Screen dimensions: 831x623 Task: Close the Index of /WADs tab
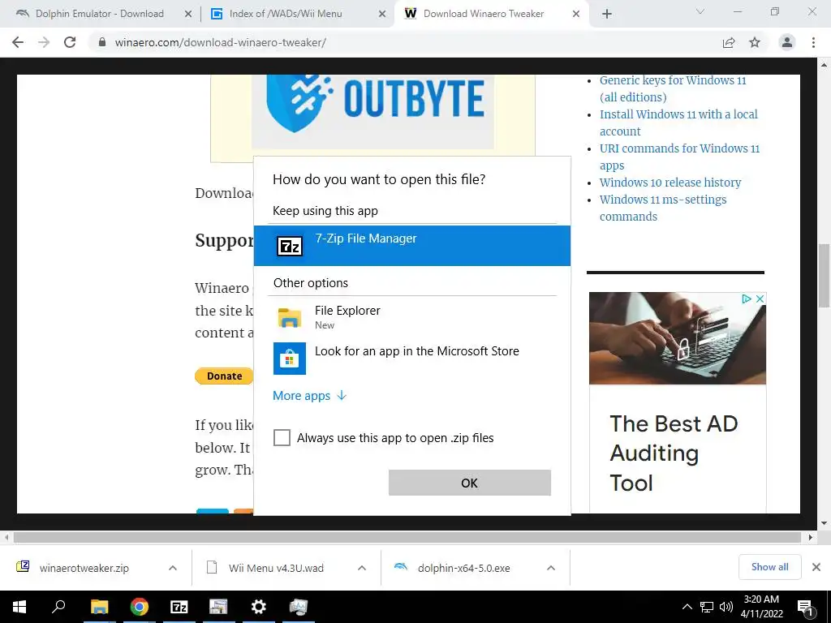[x=382, y=15]
